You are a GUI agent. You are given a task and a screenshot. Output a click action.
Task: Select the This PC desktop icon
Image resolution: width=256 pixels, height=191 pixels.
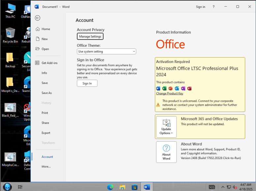click(10, 11)
